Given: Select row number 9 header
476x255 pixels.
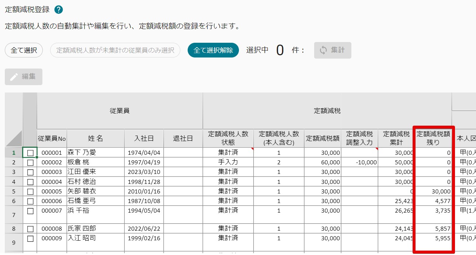Looking at the screenshot, I should [14, 242].
